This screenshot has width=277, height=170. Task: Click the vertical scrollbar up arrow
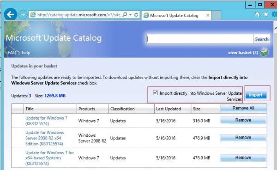tap(275, 28)
